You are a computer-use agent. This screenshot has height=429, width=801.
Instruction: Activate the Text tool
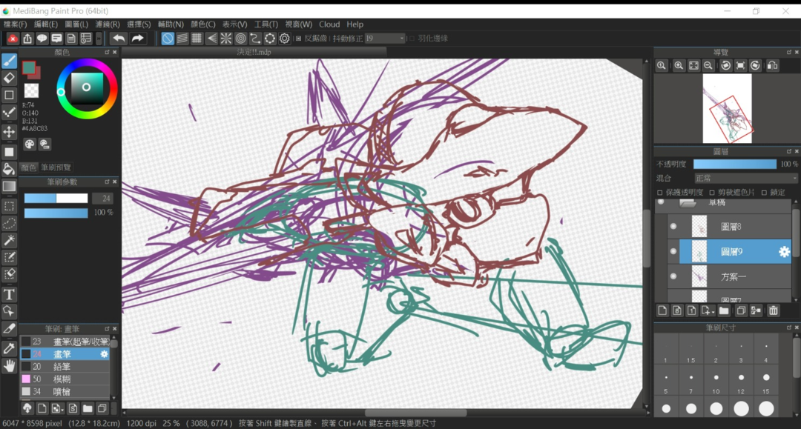coord(10,295)
